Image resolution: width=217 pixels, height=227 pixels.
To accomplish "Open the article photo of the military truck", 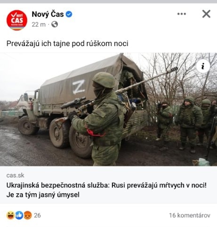I will tap(108, 110).
